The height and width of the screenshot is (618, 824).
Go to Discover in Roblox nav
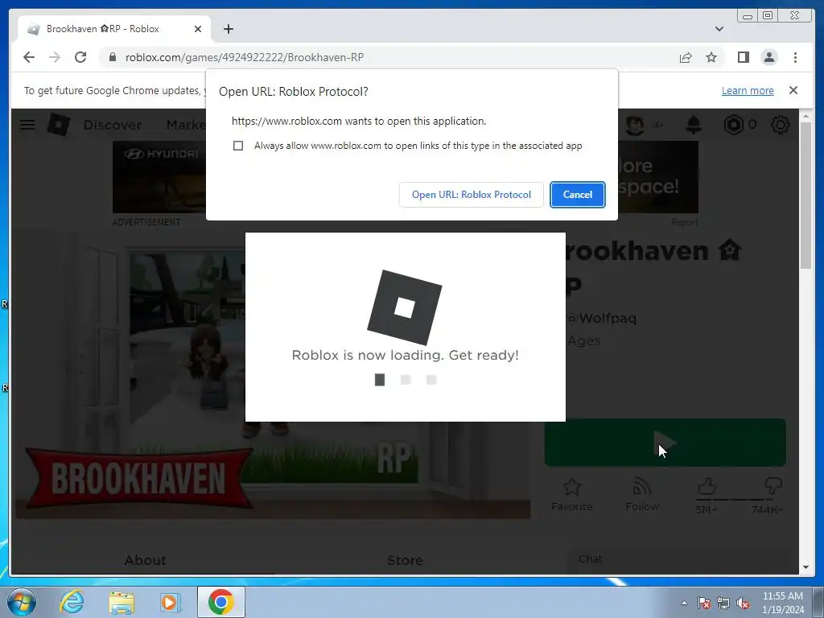coord(113,125)
